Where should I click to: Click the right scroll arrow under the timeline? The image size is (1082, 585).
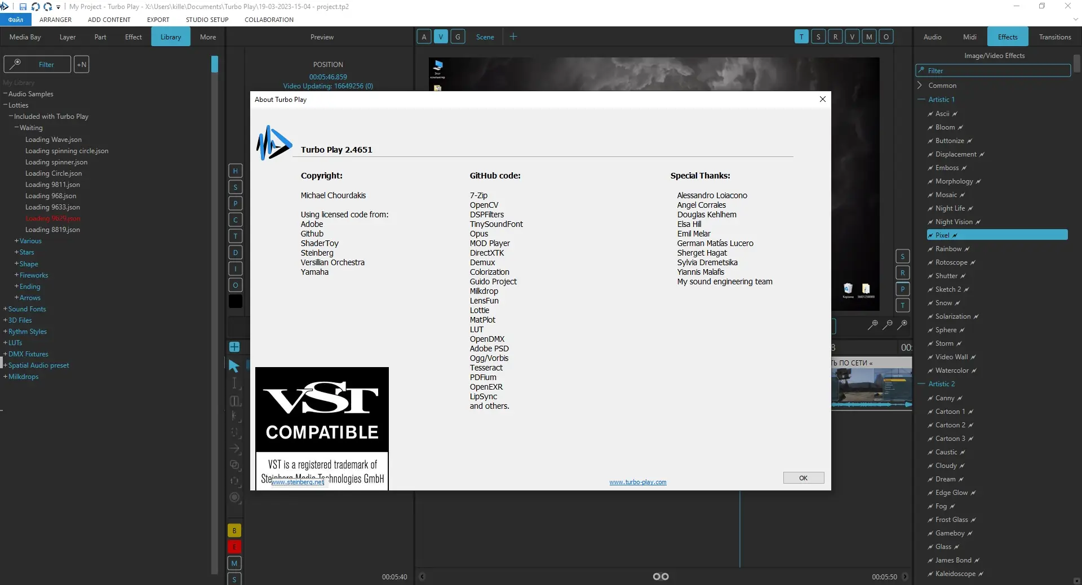(x=905, y=577)
